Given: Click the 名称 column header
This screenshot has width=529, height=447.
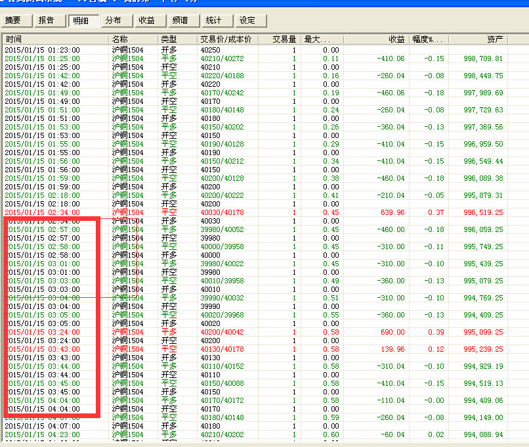Looking at the screenshot, I should [x=133, y=39].
